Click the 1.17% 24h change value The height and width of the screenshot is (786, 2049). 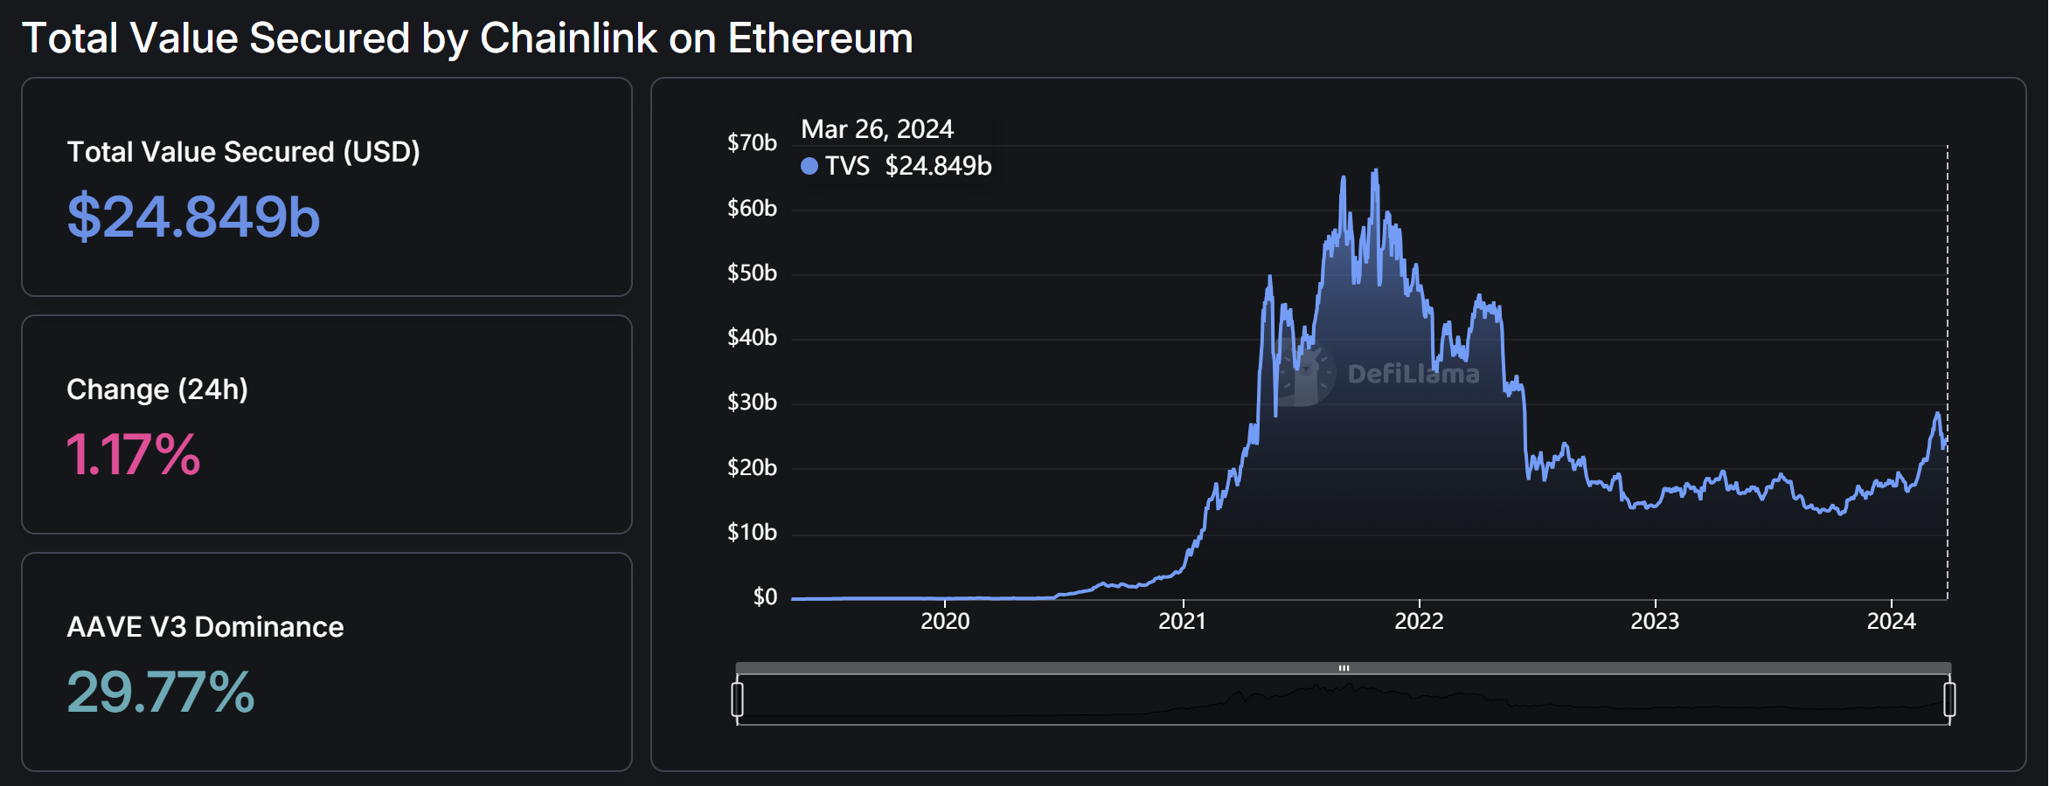[134, 454]
